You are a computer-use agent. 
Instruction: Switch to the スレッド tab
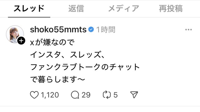(29, 9)
